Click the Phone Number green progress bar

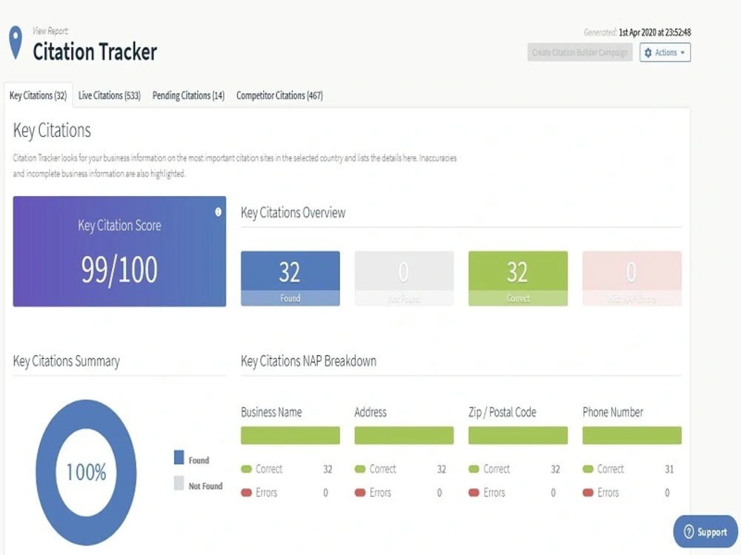[632, 435]
